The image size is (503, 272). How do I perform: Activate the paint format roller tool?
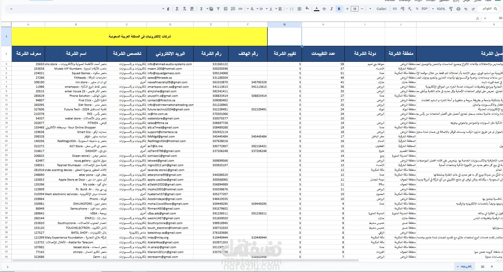point(451,9)
